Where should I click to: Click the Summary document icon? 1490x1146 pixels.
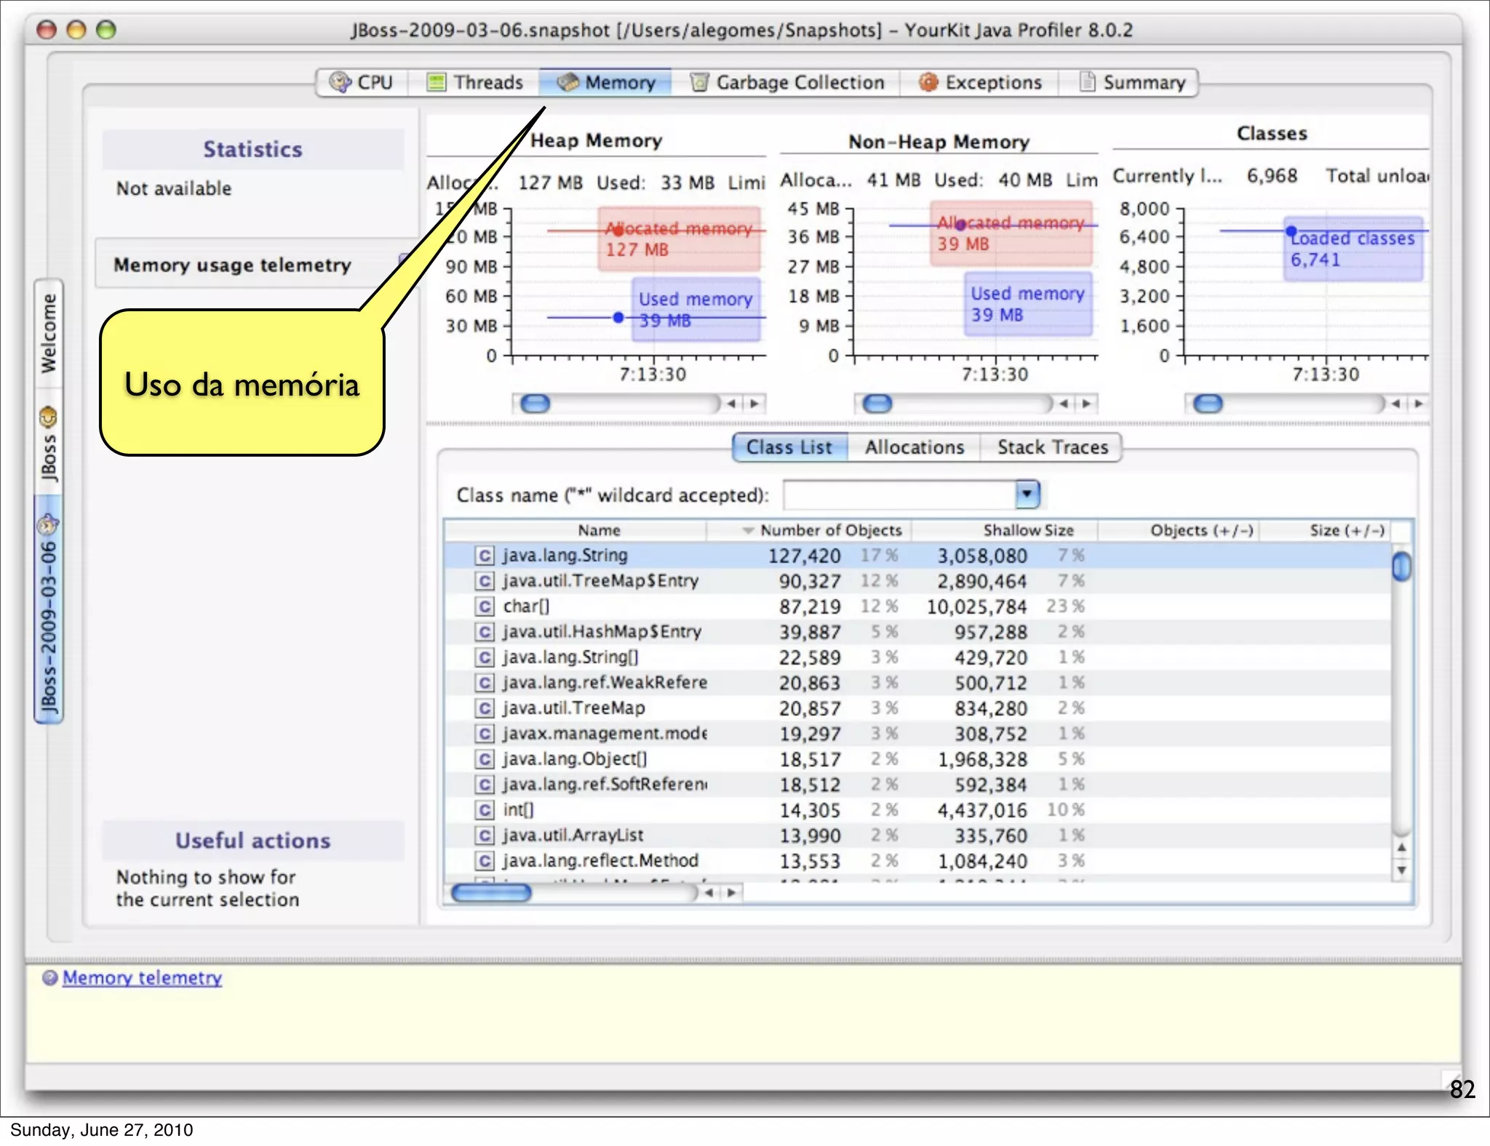1087,81
